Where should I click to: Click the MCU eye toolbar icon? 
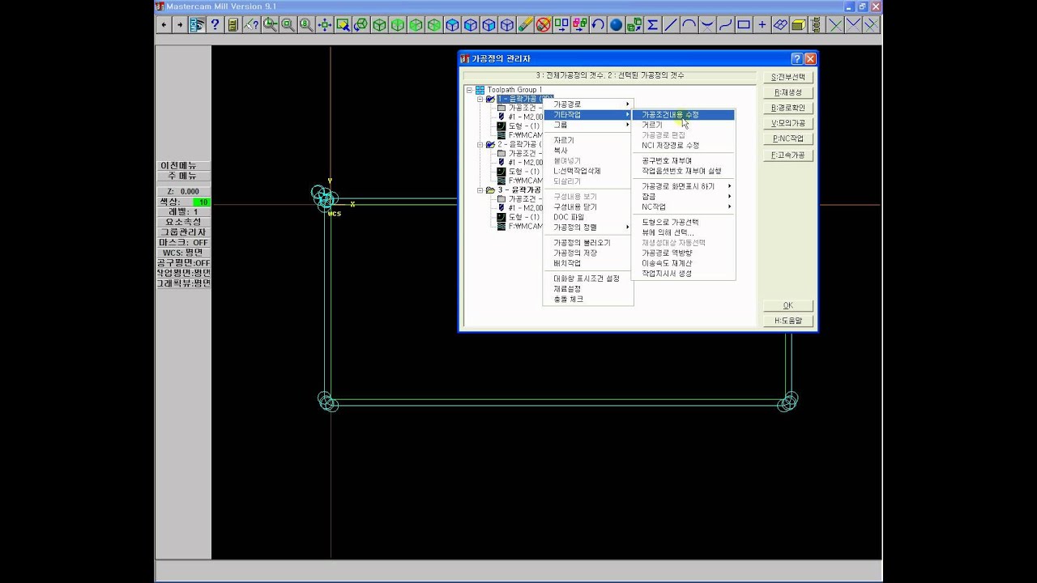pos(197,25)
